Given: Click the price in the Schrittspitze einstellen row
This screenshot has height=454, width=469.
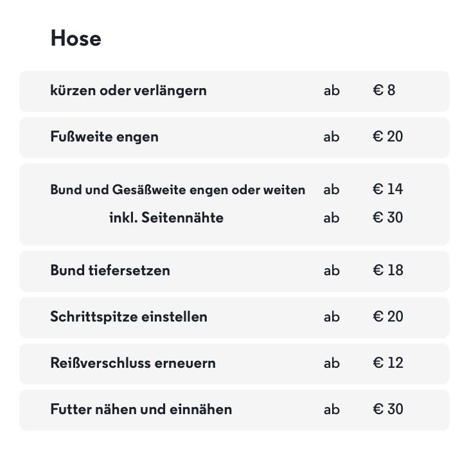Looking at the screenshot, I should pos(388,317).
